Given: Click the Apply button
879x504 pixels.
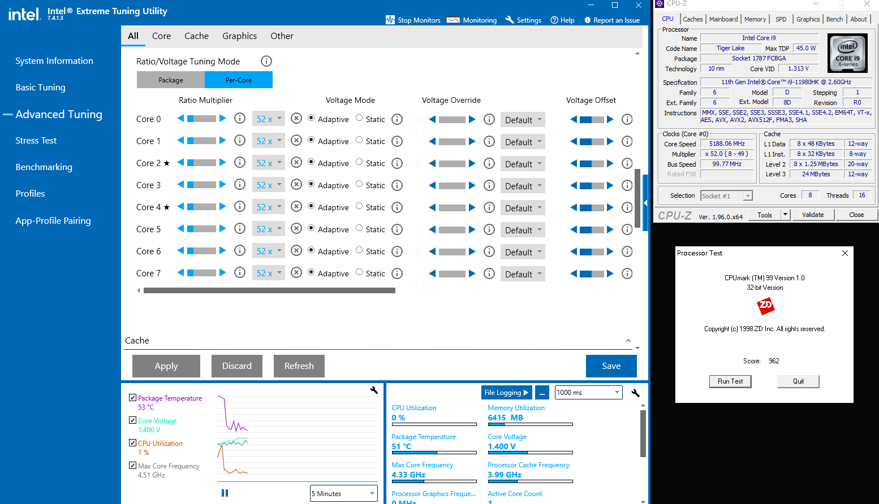Looking at the screenshot, I should coord(166,366).
